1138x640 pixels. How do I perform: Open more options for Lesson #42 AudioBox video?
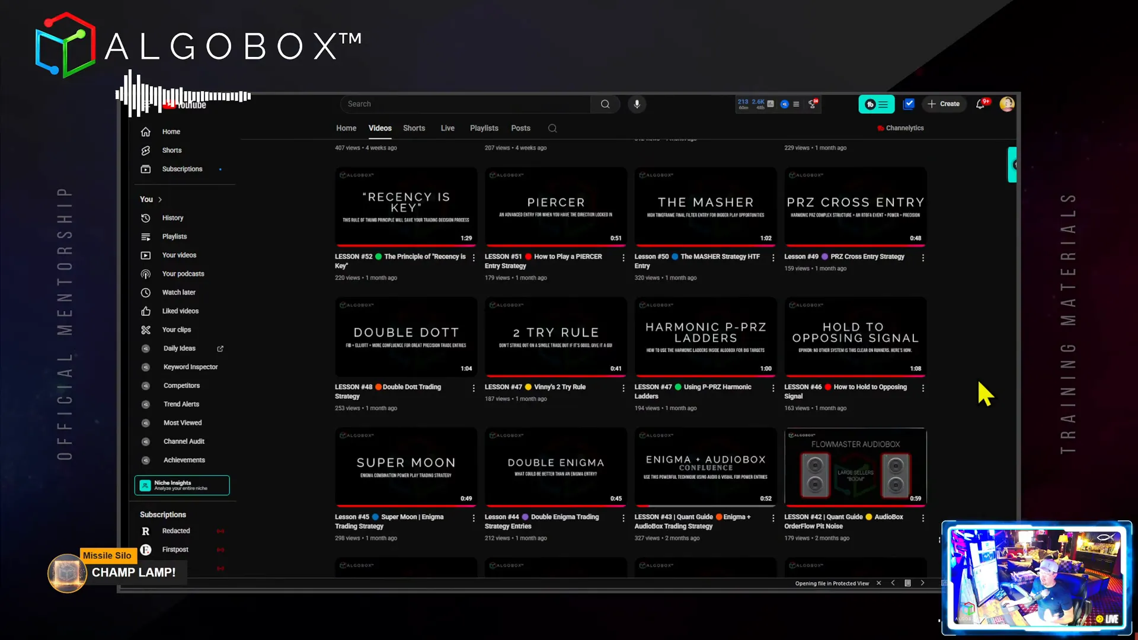pos(923,518)
